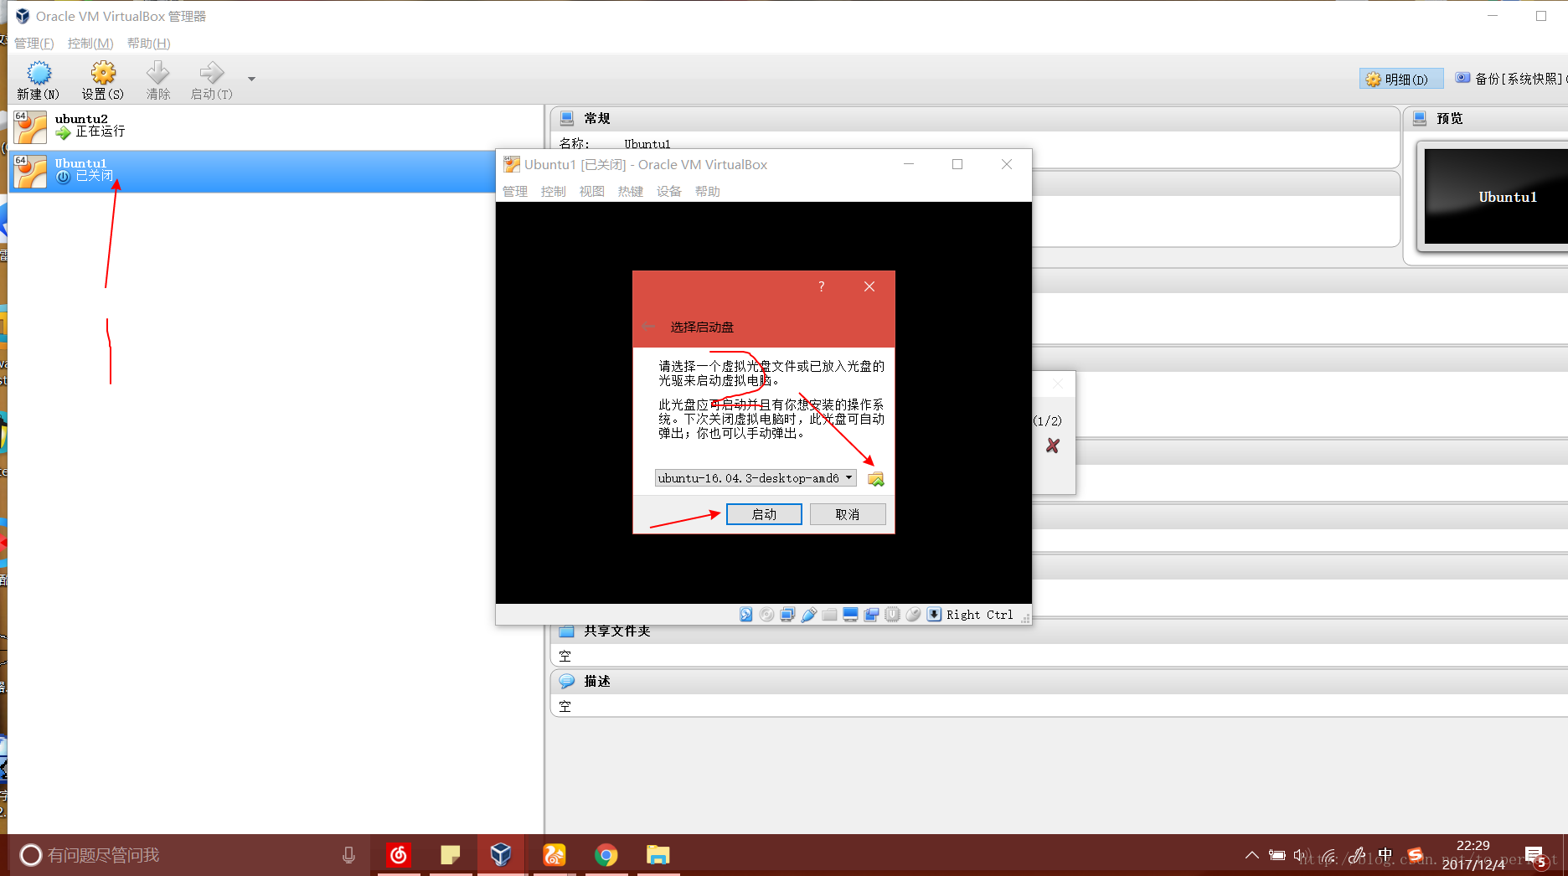1568x876 pixels.
Task: Open the ubuntu-16.04.3-desktop ISO dropdown
Action: pyautogui.click(x=756, y=478)
